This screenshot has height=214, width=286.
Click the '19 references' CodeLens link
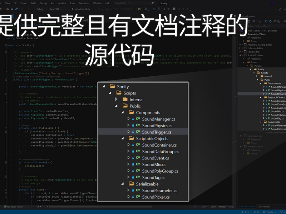point(53,77)
